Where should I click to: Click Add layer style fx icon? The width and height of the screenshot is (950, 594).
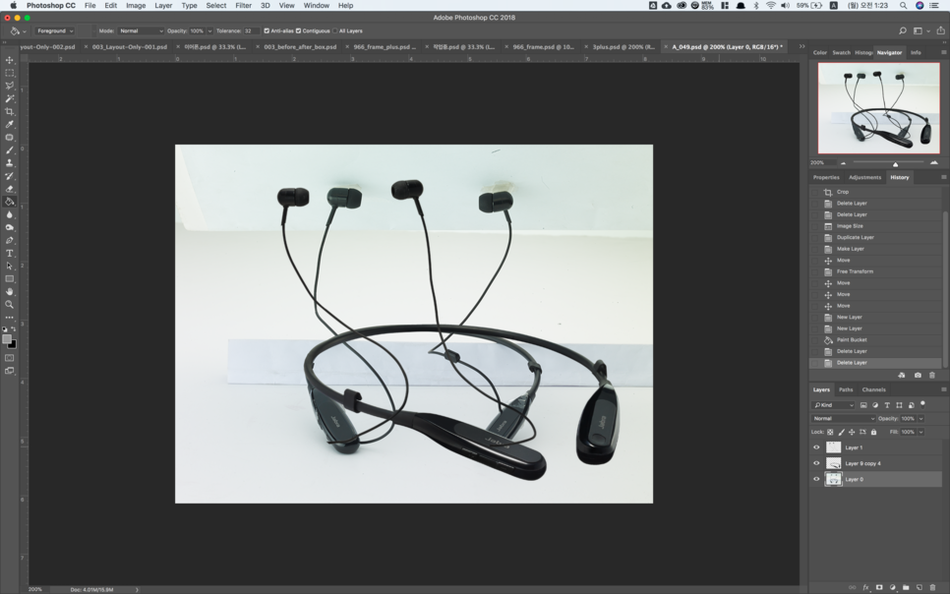(865, 587)
